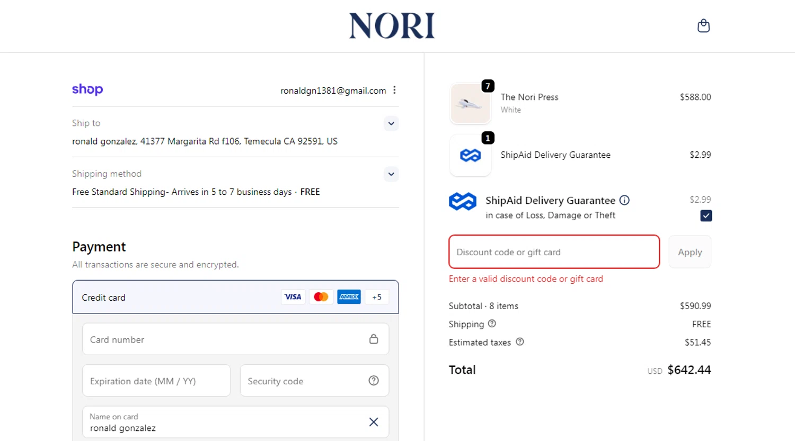Open the shopping bag cart icon

tap(703, 25)
